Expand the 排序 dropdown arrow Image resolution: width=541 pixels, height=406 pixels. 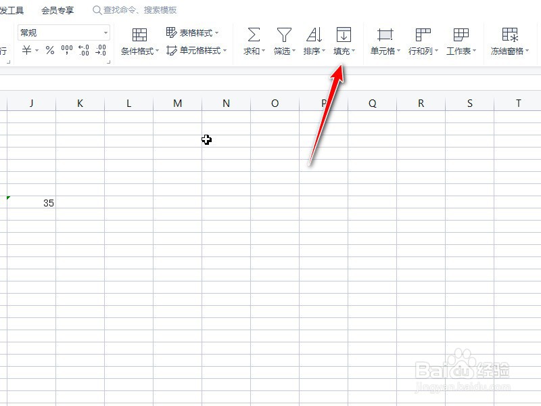pos(323,51)
